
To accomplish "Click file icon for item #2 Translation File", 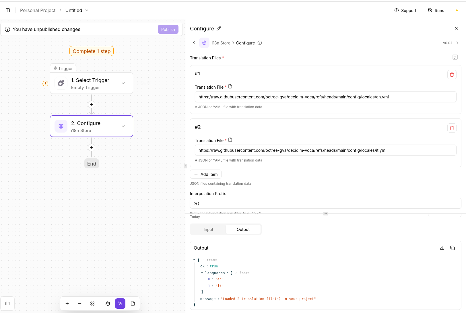I will [x=230, y=140].
